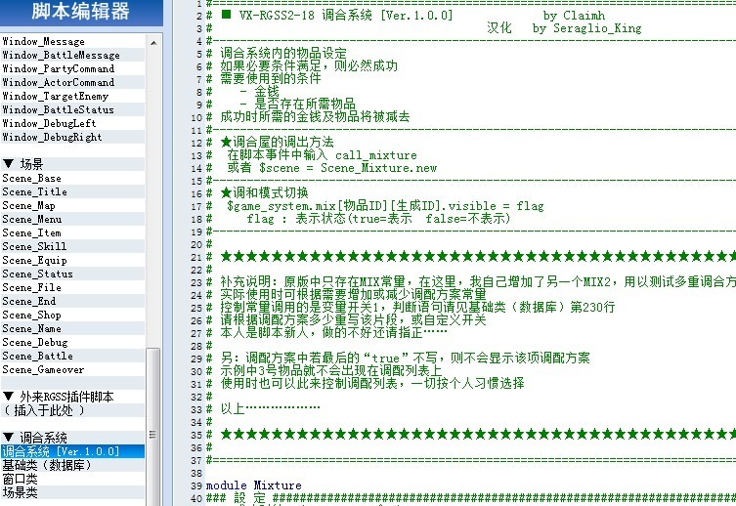Viewport: 736px width, 506px height.
Task: Select Window_PartyCommand script
Action: pos(72,68)
